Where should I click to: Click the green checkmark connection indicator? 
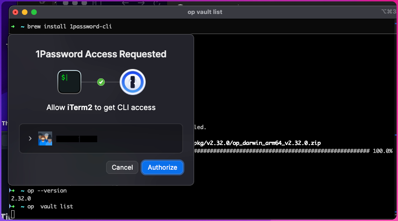click(101, 82)
